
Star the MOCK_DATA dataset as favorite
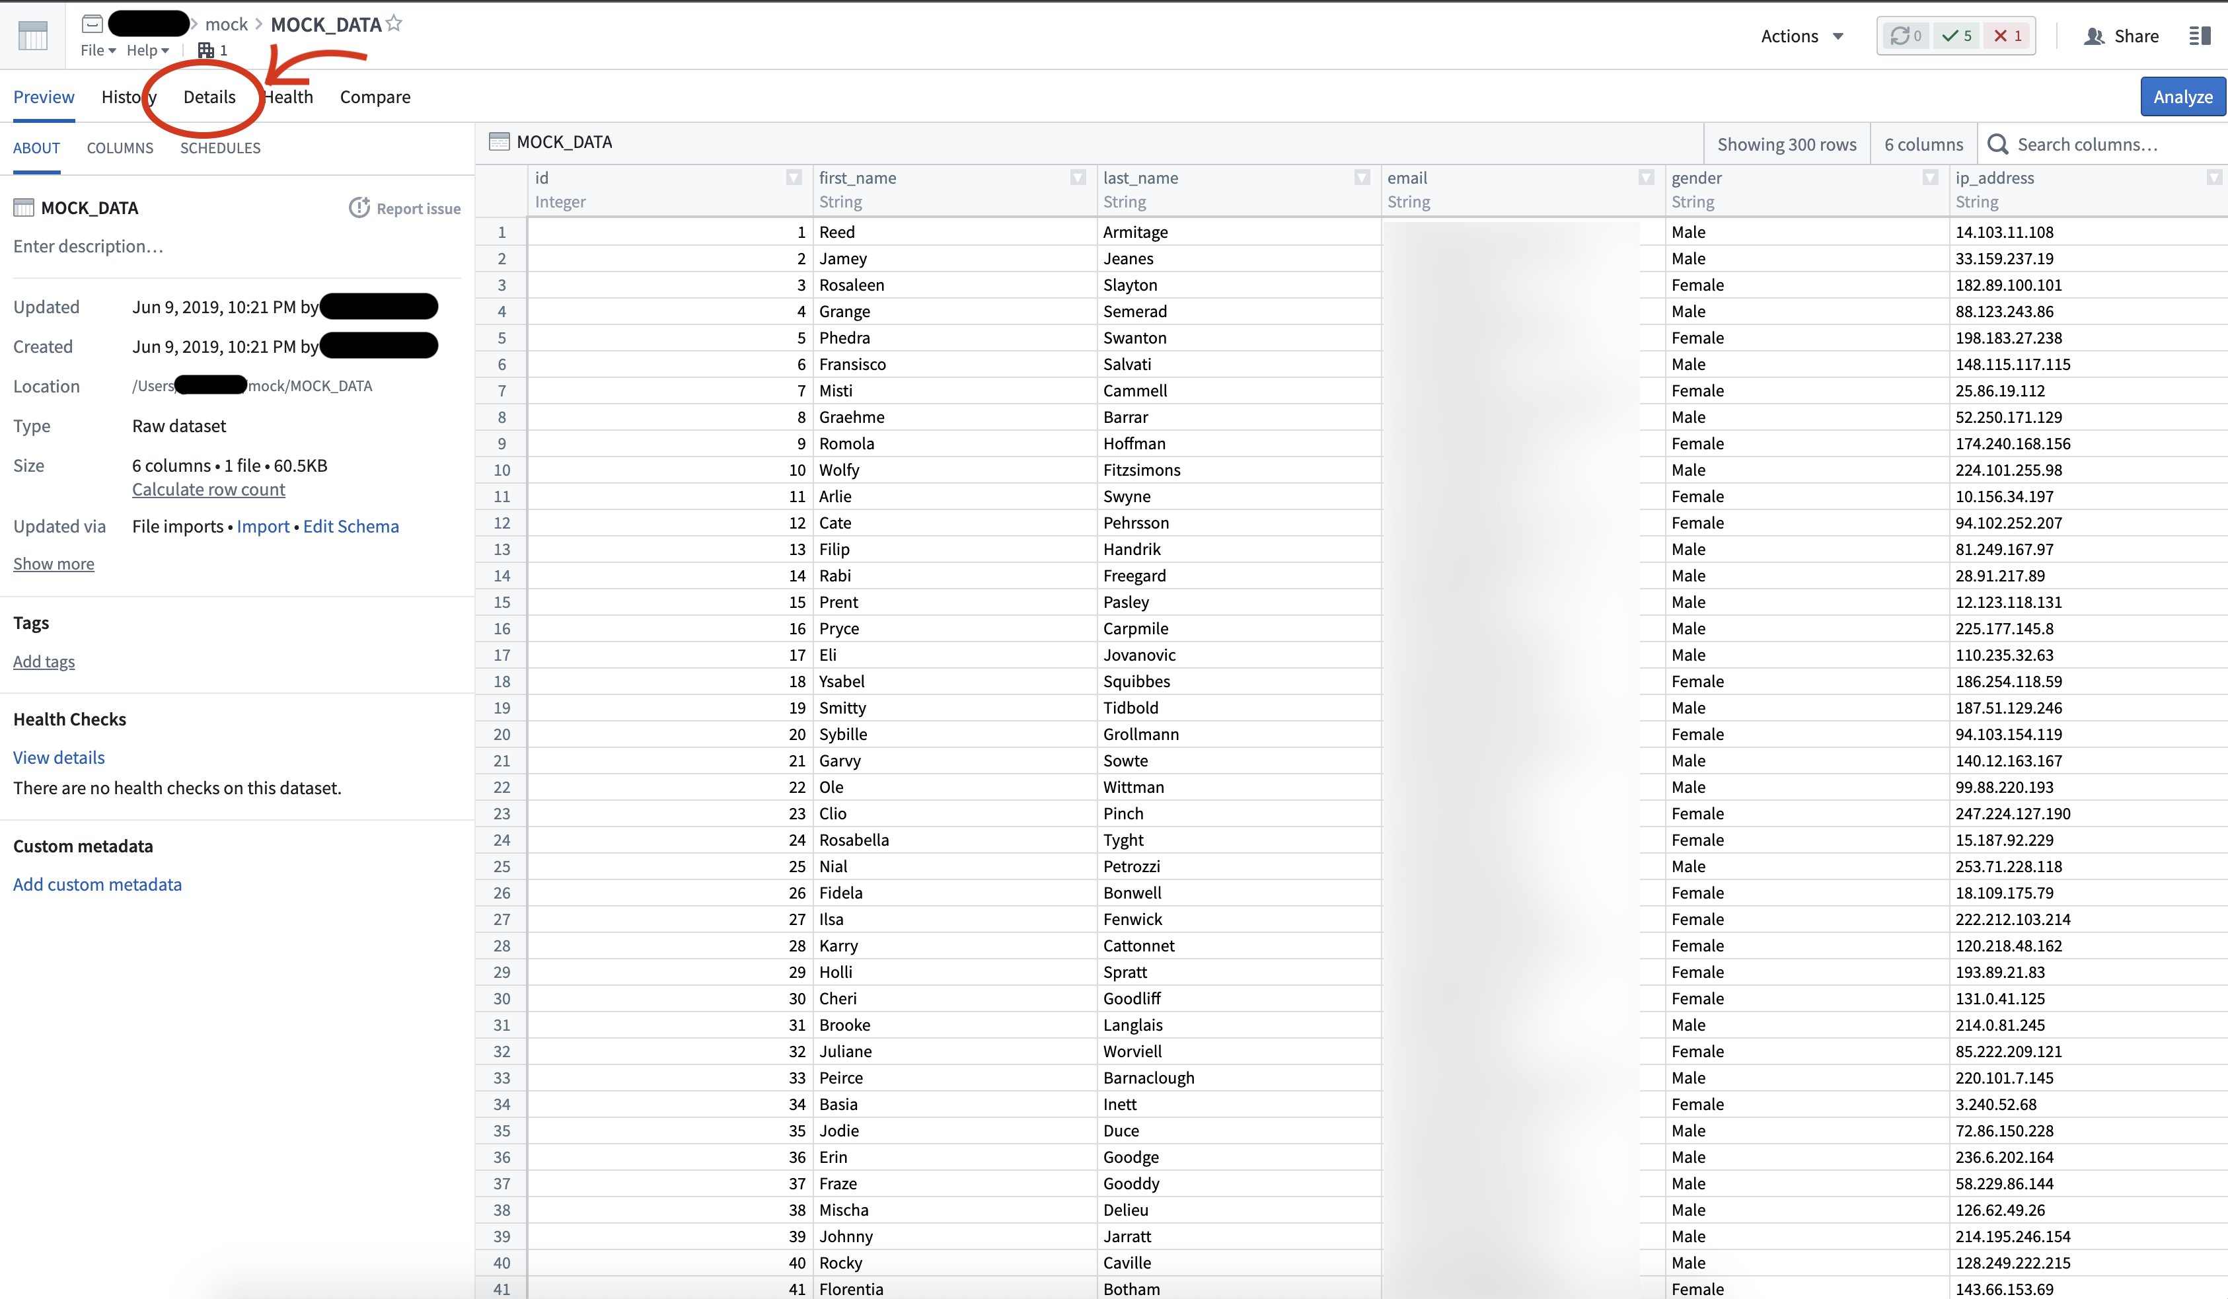click(394, 24)
